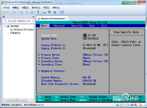The image size is (147, 108).
Task: Select Windows XP Professional in library tree
Action: coord(24,30)
